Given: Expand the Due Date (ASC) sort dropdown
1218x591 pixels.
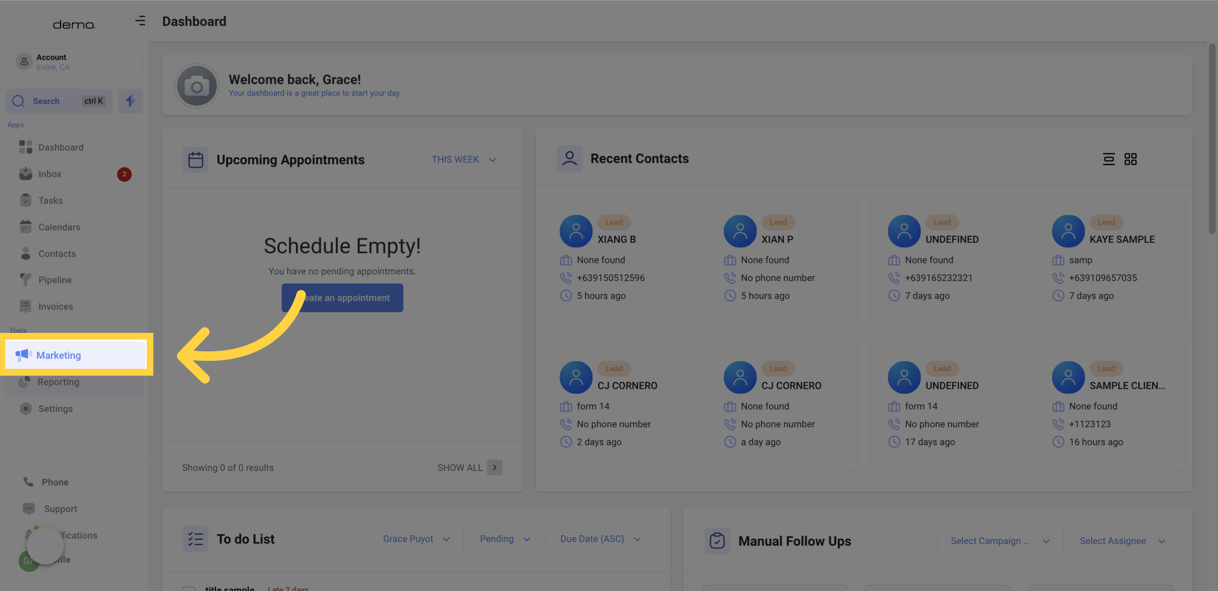Looking at the screenshot, I should tap(600, 539).
